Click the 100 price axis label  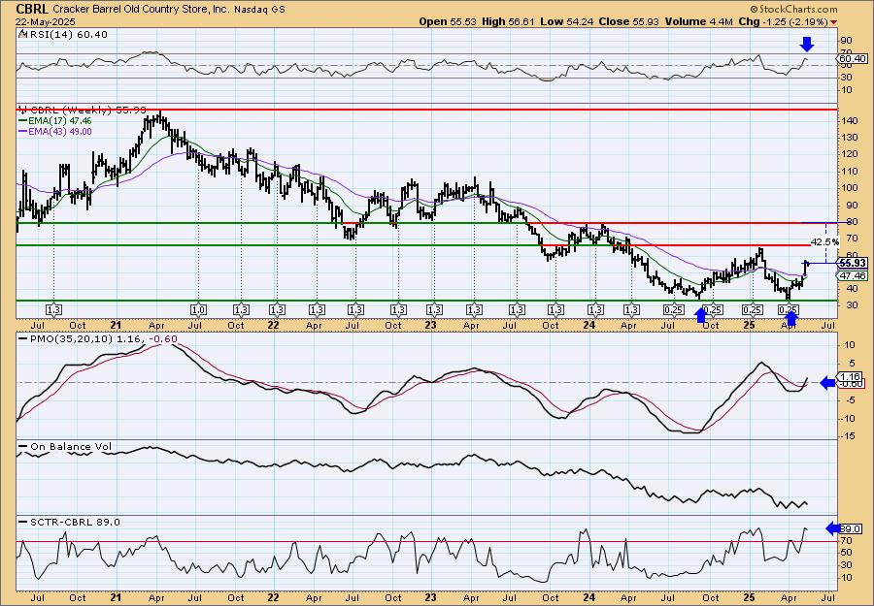850,188
